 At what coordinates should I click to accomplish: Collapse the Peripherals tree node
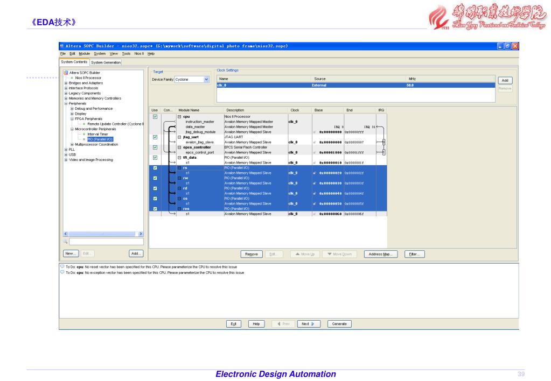click(x=66, y=103)
